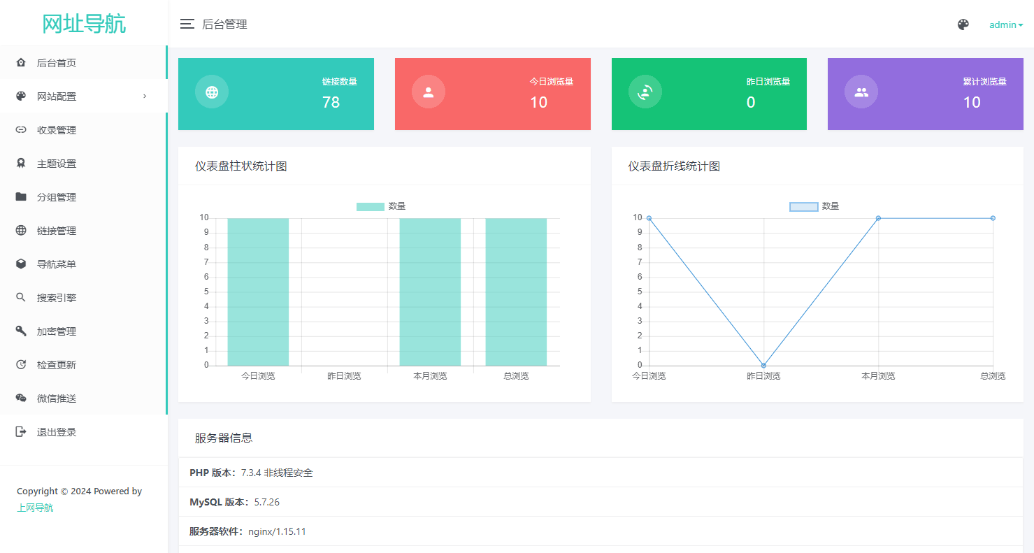The width and height of the screenshot is (1034, 553).
Task: Open 分组管理 menu item
Action: click(x=83, y=197)
